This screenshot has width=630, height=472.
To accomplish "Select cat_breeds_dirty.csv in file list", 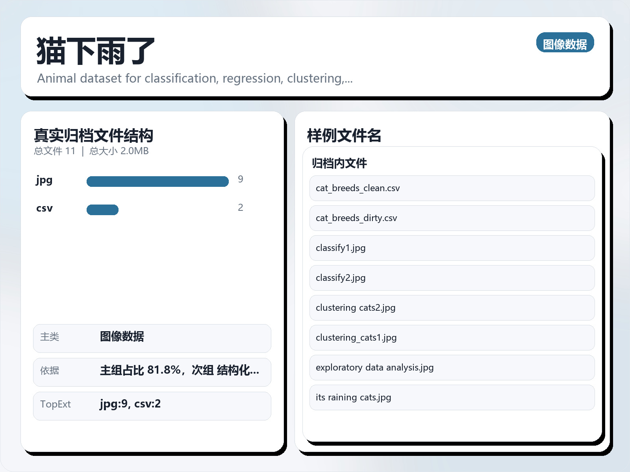I will pyautogui.click(x=452, y=218).
